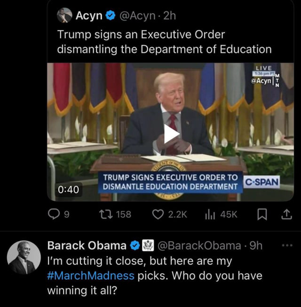Click the government seal badge beside Obama
The height and width of the screenshot is (307, 301).
[148, 245]
